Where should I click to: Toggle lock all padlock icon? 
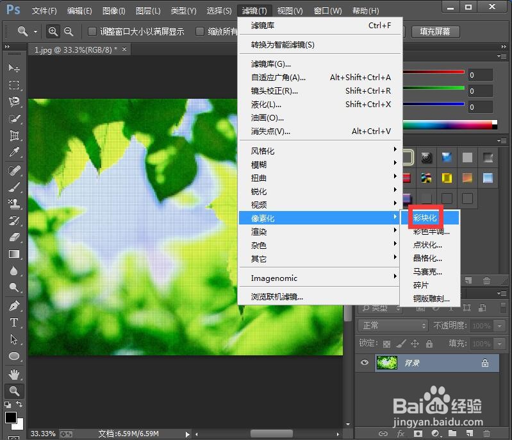(429, 344)
